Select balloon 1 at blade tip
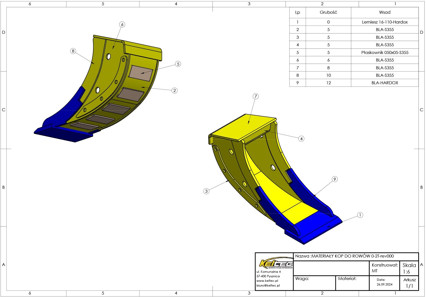This screenshot has width=426, height=297. click(360, 215)
